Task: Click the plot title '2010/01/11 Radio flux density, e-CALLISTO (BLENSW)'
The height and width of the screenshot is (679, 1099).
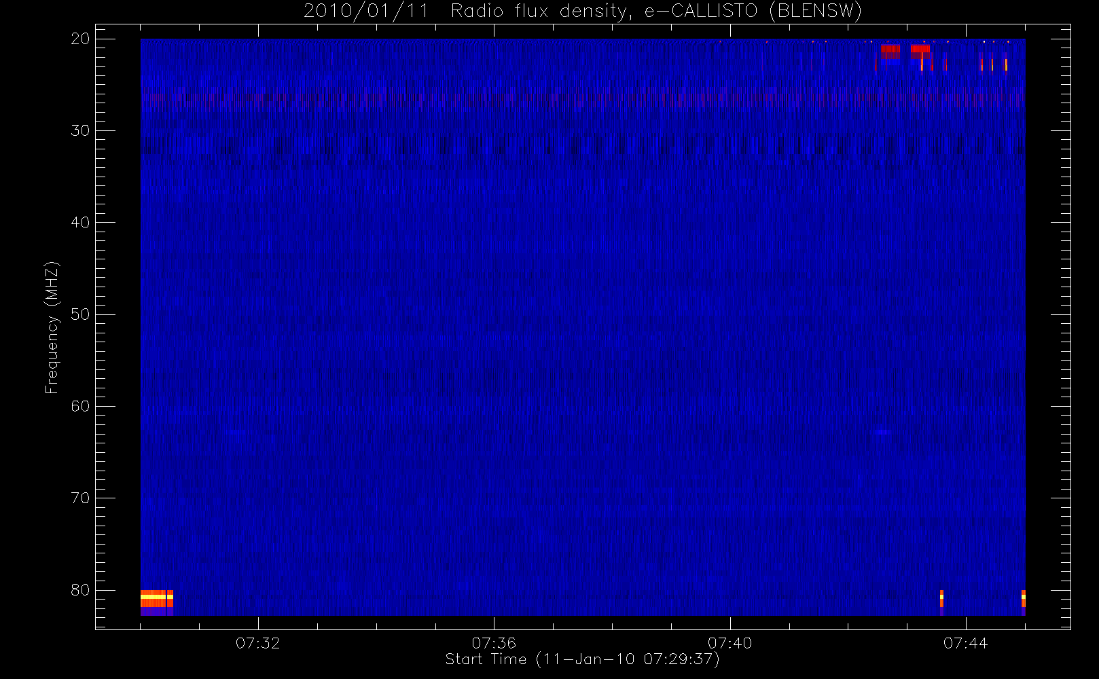Action: (583, 11)
